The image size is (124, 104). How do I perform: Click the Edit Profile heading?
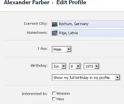(71, 2)
